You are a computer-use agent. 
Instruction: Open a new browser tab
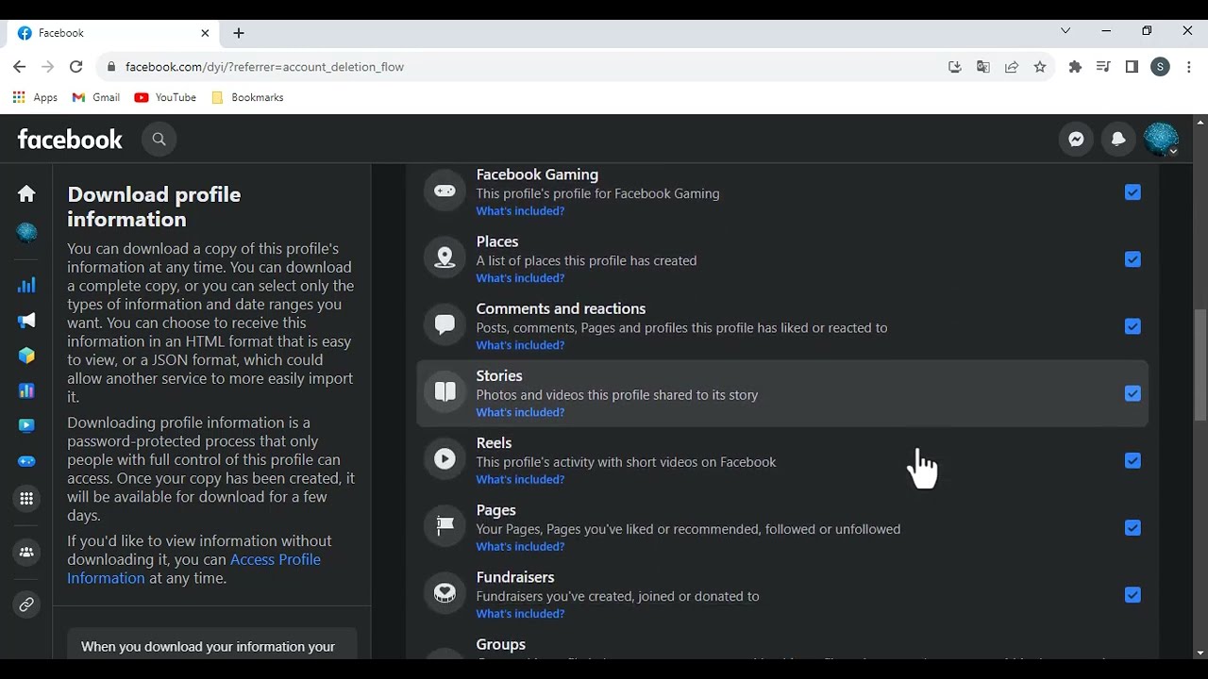tap(239, 33)
